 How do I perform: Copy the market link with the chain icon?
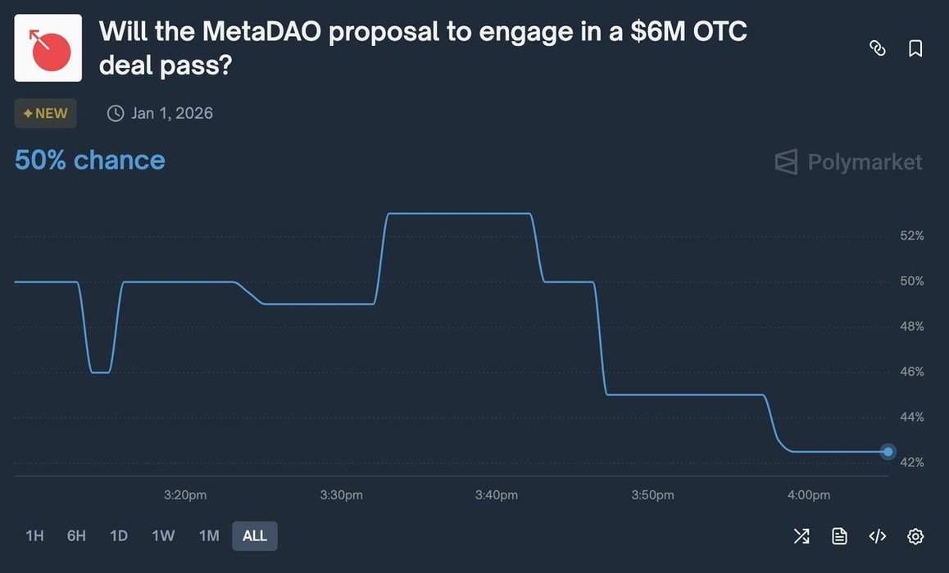point(878,48)
